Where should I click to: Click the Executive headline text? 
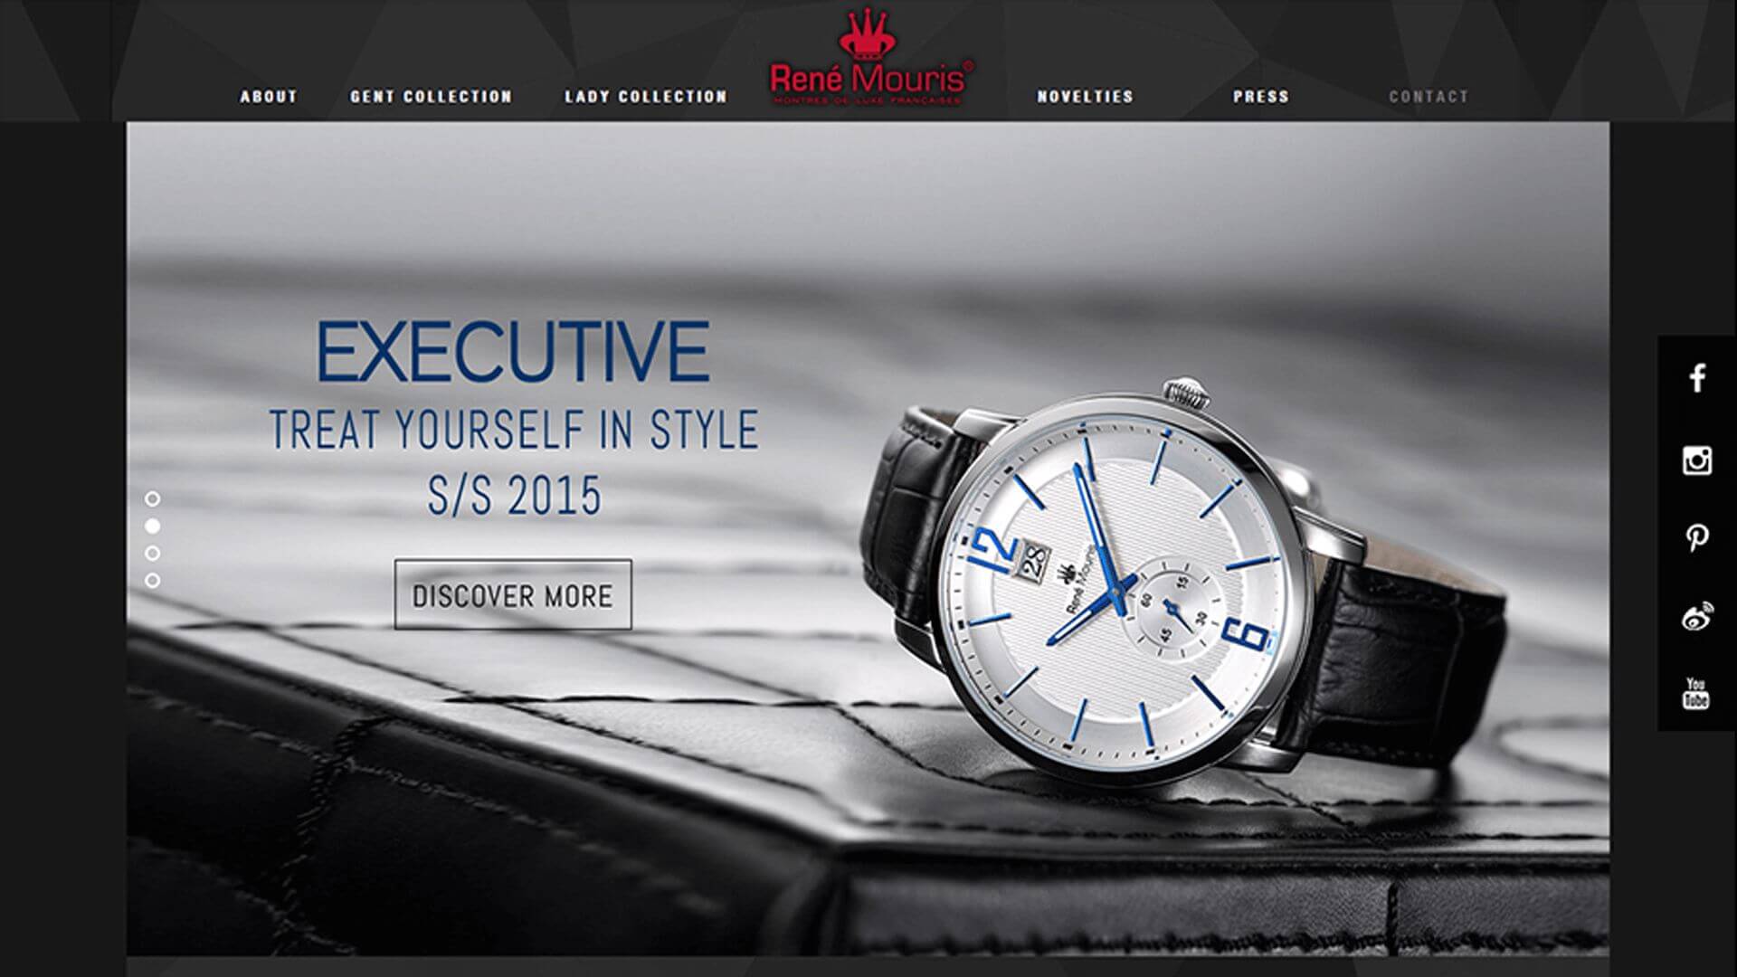[x=513, y=351]
